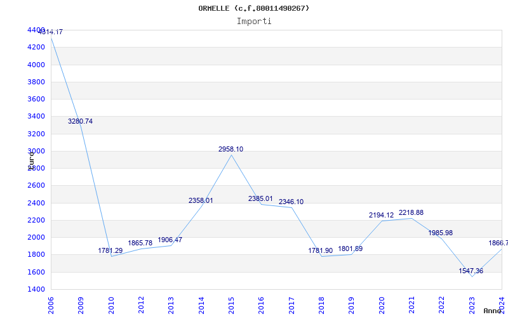Image resolution: width=508 pixels, height=317 pixels.
Task: Click y-axis tick 1800
Action: tap(36, 255)
